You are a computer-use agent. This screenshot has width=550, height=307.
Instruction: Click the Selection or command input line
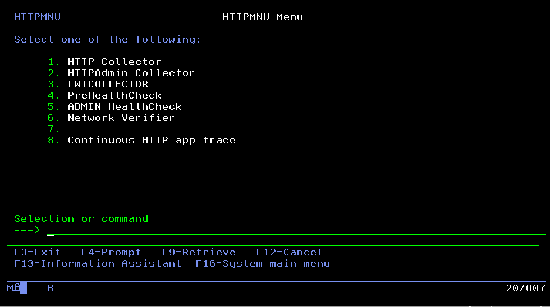click(296, 230)
